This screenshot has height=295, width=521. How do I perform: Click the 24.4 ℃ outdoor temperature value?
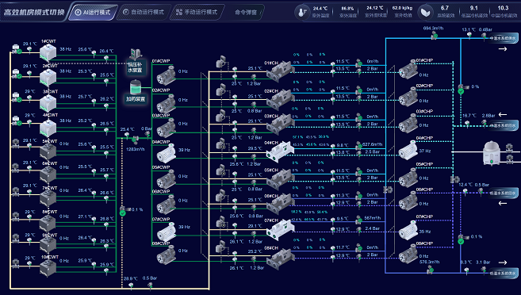[320, 8]
